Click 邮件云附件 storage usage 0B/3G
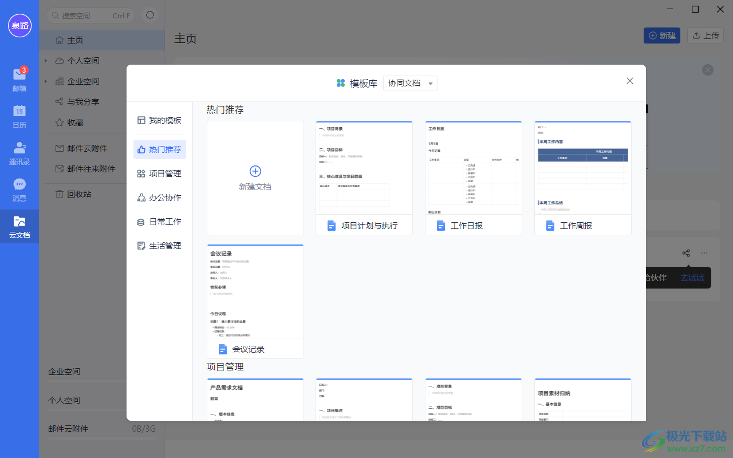733x458 pixels. point(144,429)
